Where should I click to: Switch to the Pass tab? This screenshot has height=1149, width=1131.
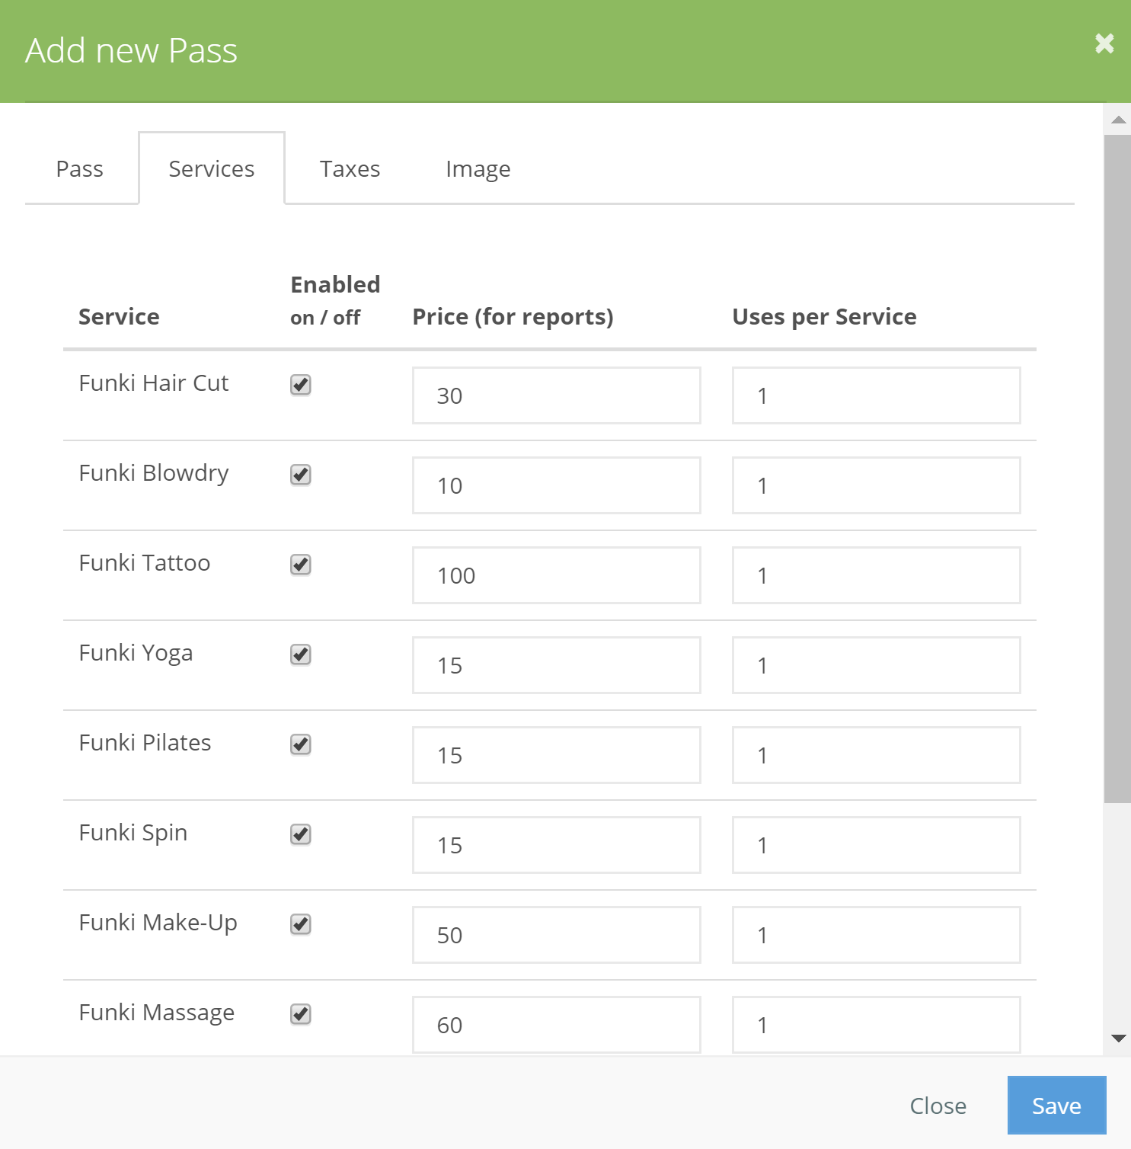tap(79, 168)
